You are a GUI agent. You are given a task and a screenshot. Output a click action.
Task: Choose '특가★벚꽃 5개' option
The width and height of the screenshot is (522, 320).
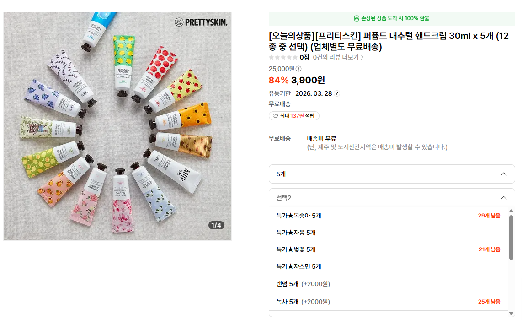(296, 249)
